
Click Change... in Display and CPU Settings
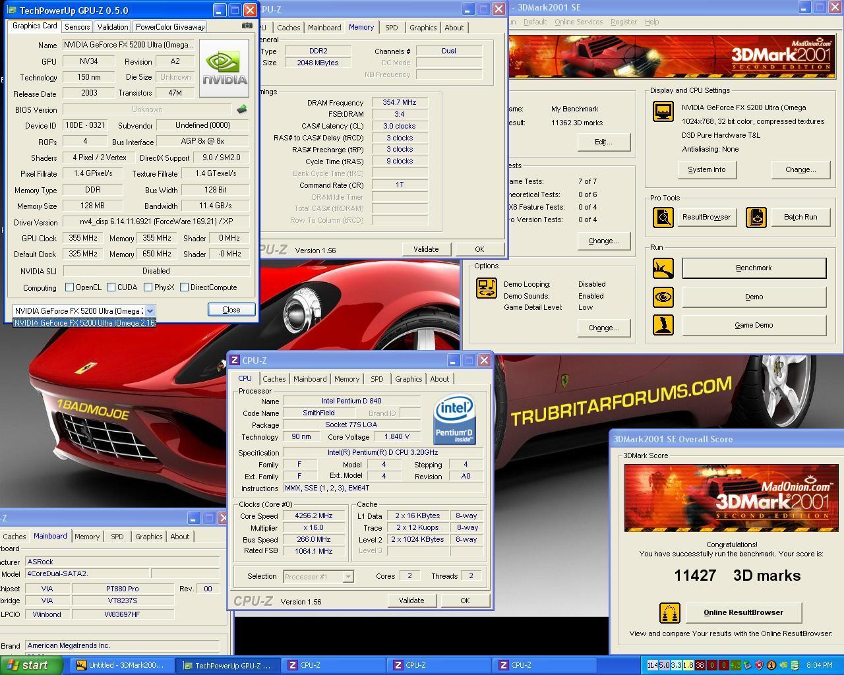point(800,169)
